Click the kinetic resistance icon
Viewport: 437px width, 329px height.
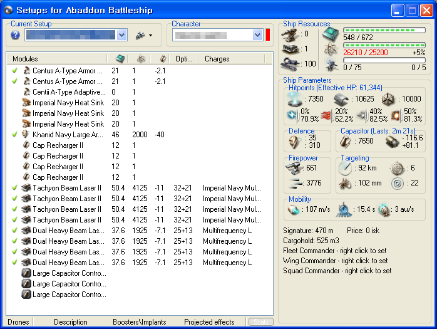[361, 115]
